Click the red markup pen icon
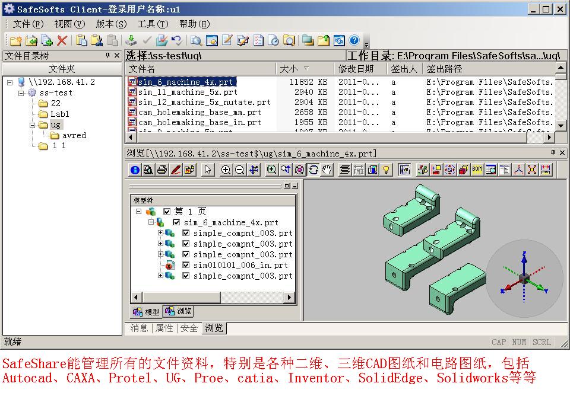Viewport: 570px width, 396px height. tap(176, 170)
